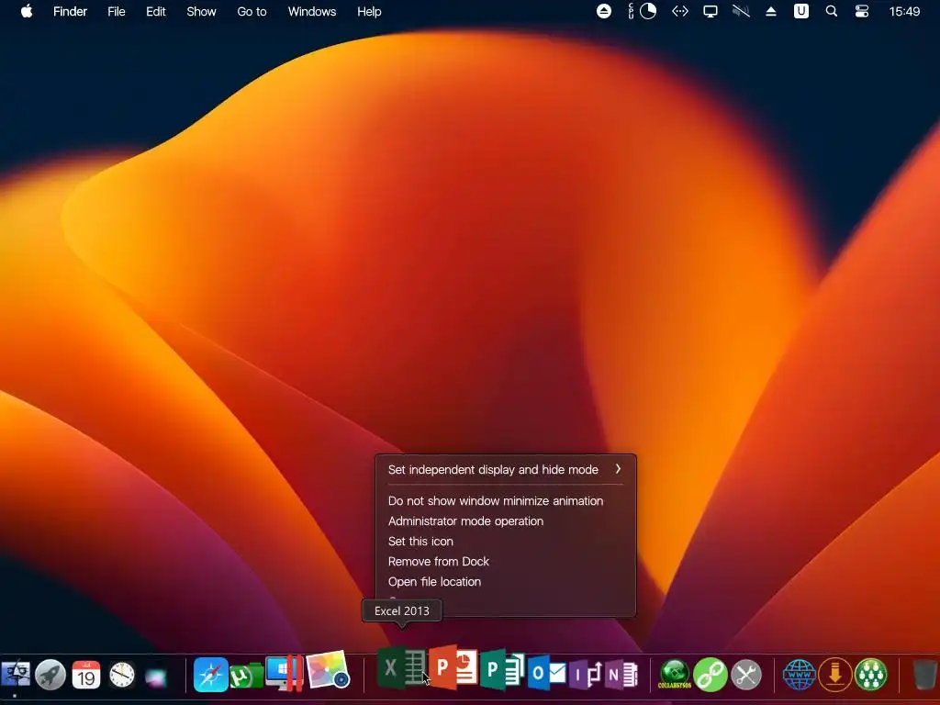This screenshot has height=705, width=940.
Task: Click the plain eject triangle icon
Action: pyautogui.click(x=771, y=11)
